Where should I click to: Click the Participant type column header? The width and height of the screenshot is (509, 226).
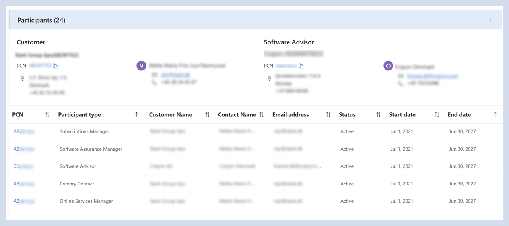pos(80,115)
